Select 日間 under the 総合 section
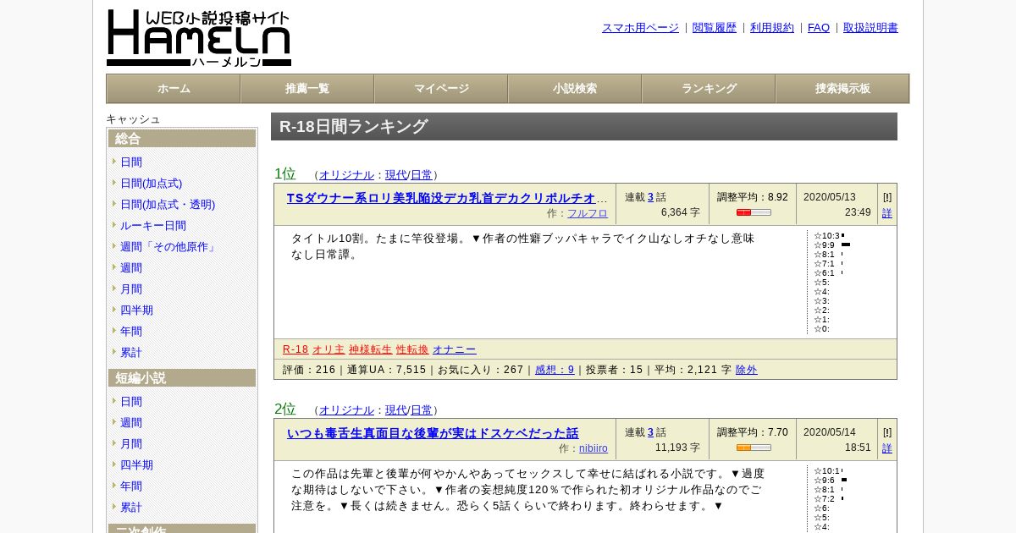Viewport: 1016px width, 533px height. (131, 162)
